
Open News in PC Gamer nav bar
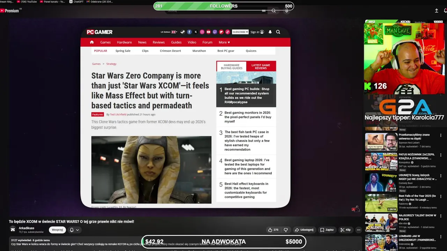[142, 42]
